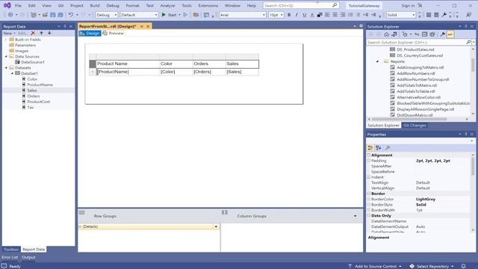Align text center in formatting toolbar
This screenshot has width=478, height=269.
335,15
